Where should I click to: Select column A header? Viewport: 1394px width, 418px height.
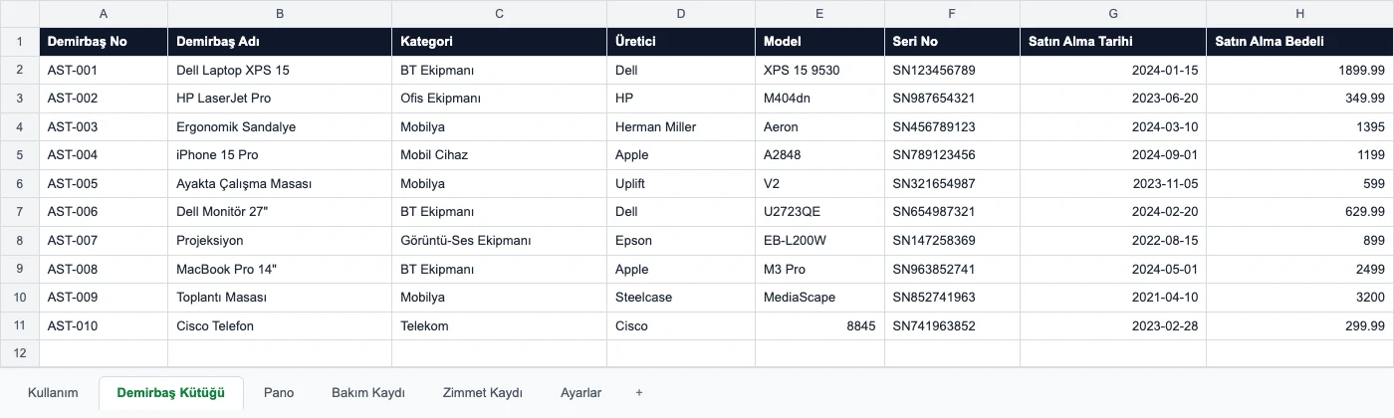[x=104, y=14]
